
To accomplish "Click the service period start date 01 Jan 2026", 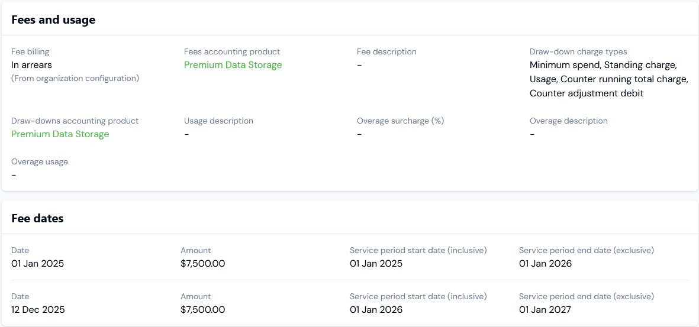I will pos(376,310).
